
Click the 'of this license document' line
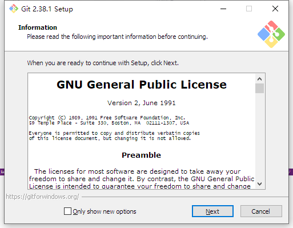coord(110,138)
